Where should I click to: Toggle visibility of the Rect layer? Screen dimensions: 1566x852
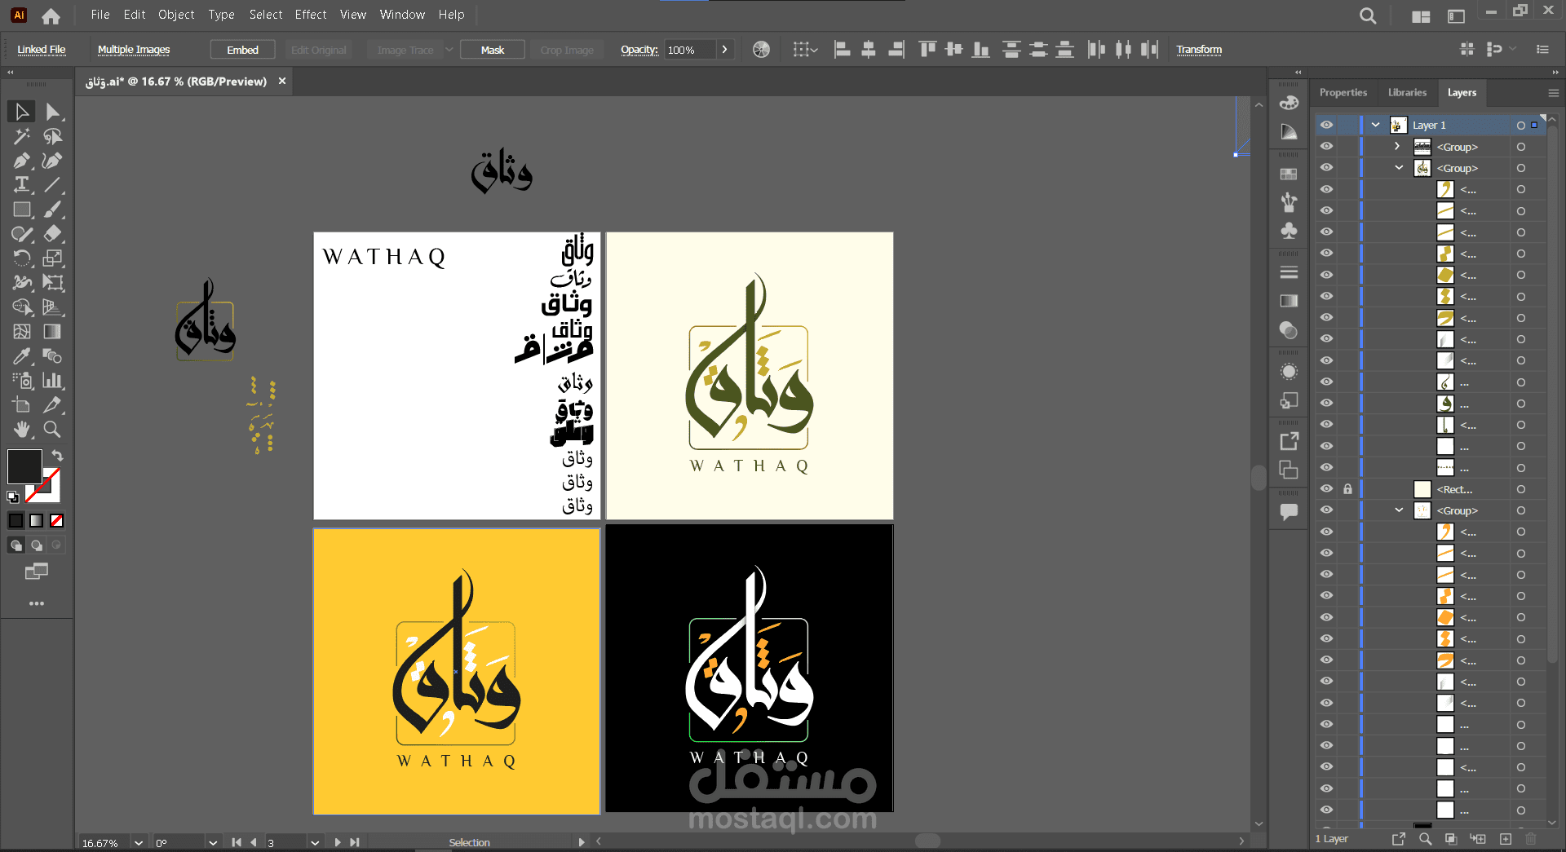(x=1327, y=489)
